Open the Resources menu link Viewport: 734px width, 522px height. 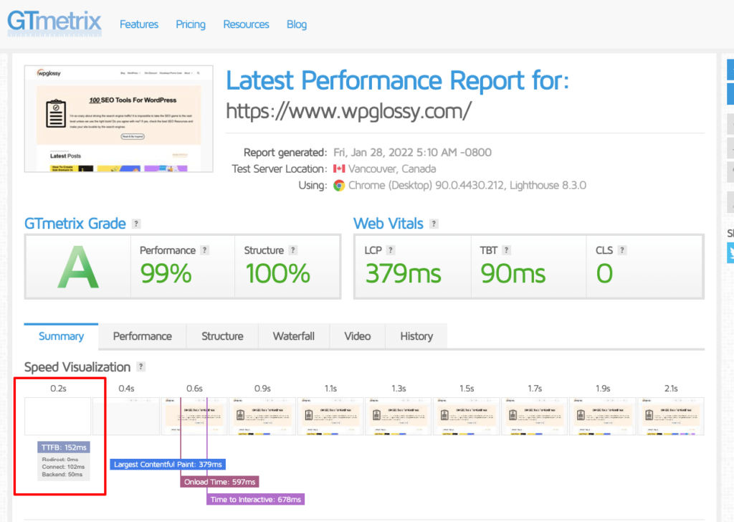click(247, 24)
